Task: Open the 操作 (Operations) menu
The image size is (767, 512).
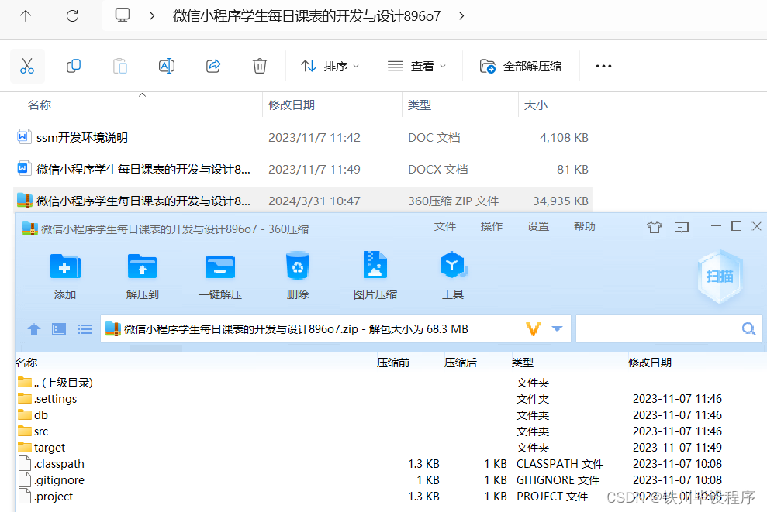Action: coord(492,226)
